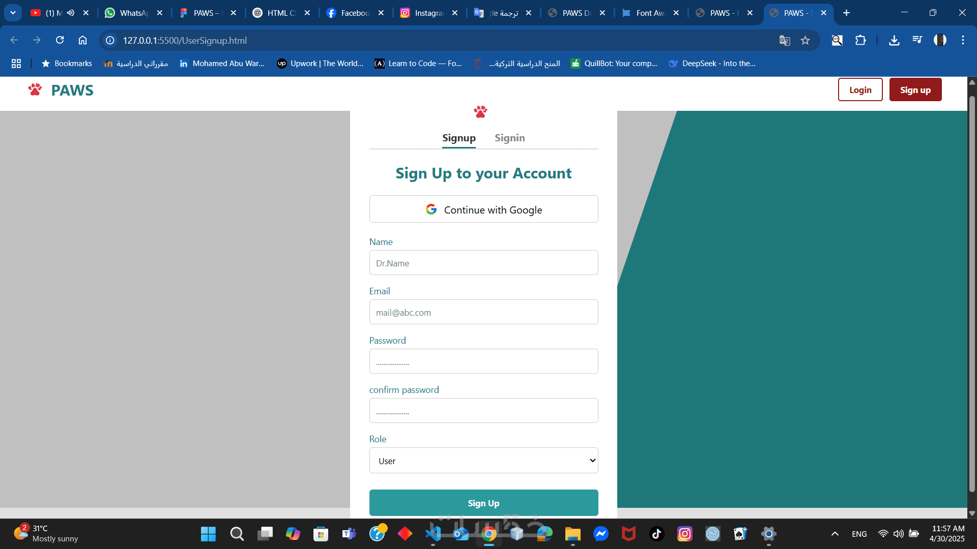
Task: Open the Google Translate icon in address bar
Action: (x=785, y=41)
